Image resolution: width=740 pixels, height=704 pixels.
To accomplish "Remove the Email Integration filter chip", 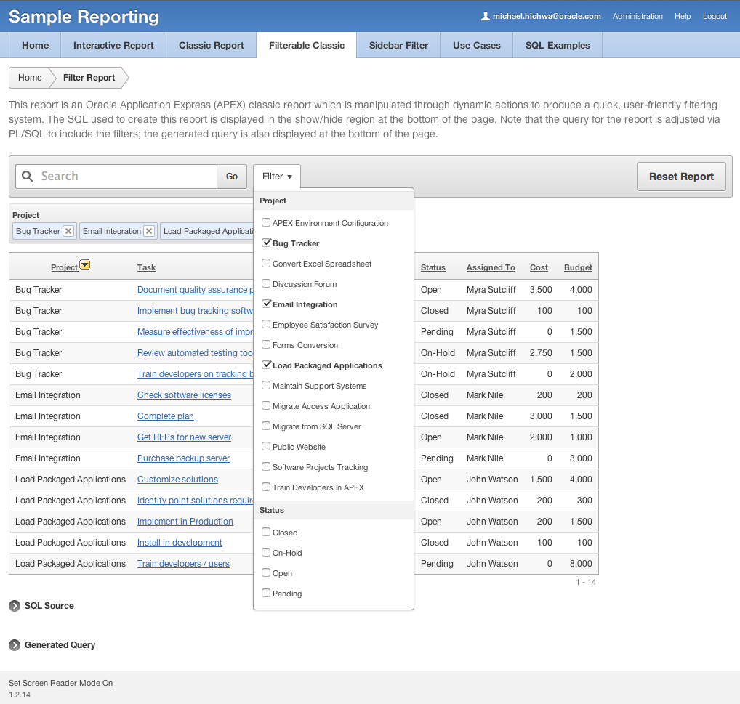I will (x=150, y=231).
